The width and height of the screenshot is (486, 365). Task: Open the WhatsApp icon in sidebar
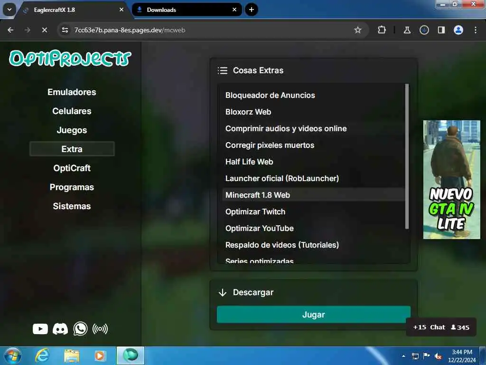80,329
